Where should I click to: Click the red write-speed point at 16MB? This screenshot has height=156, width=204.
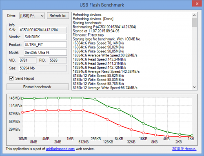(22, 113)
